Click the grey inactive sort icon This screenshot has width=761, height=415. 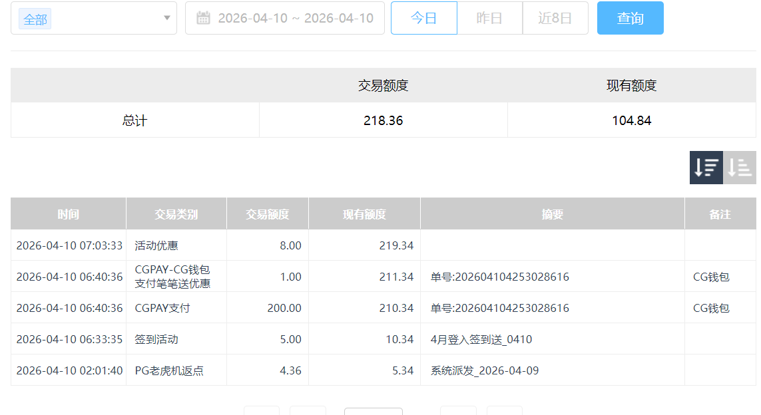pos(739,168)
